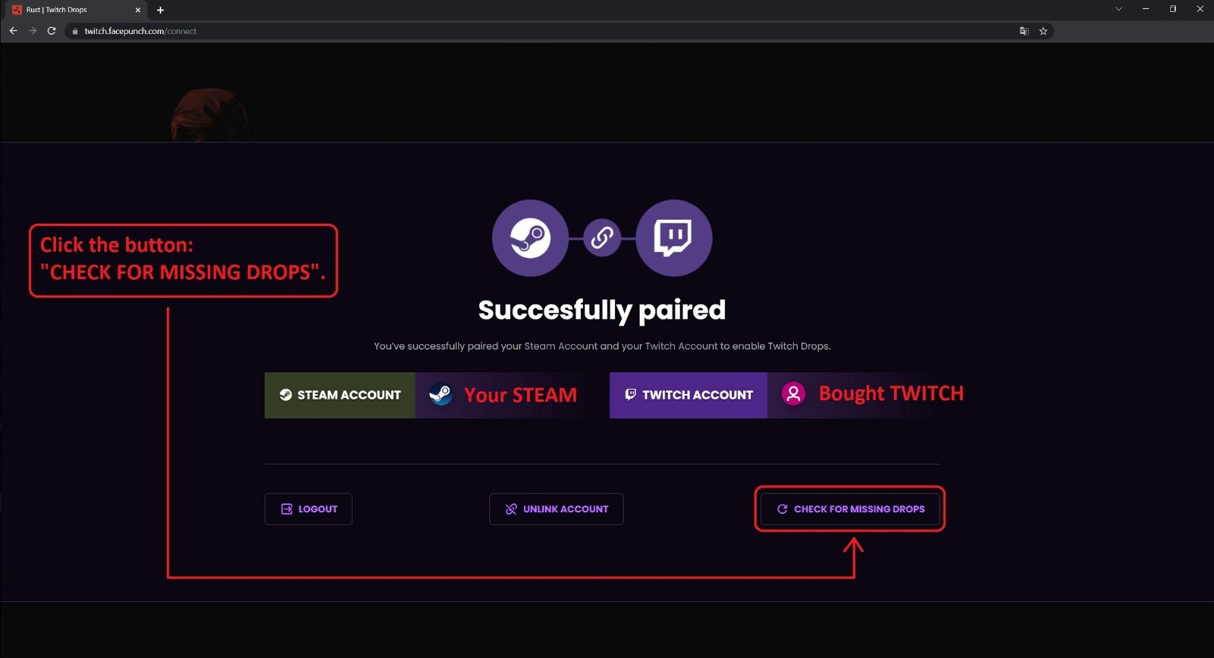Click the site security lock icon

tap(74, 31)
